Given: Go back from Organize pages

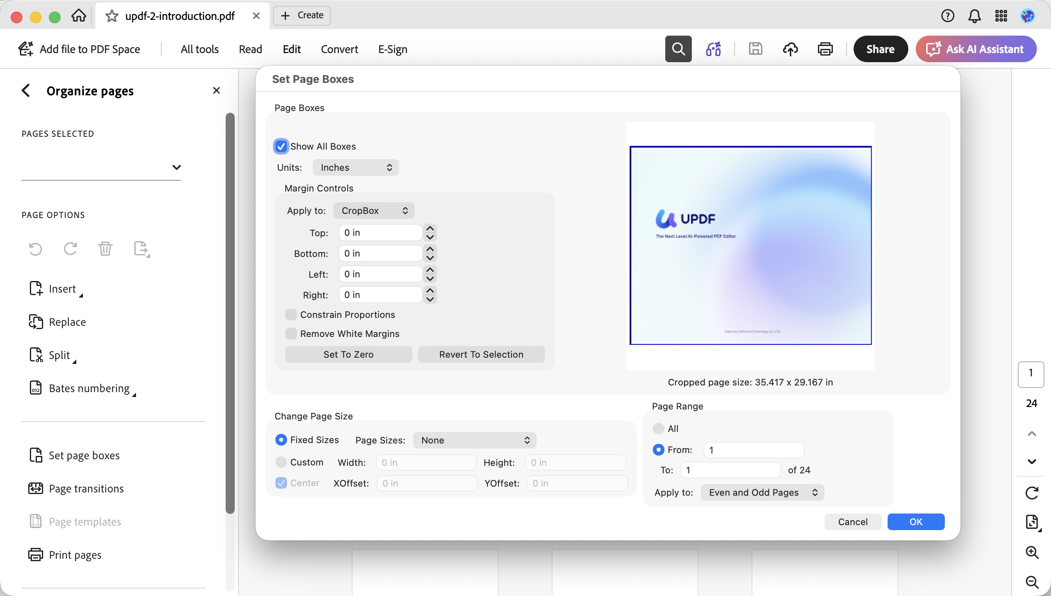Looking at the screenshot, I should pyautogui.click(x=26, y=90).
